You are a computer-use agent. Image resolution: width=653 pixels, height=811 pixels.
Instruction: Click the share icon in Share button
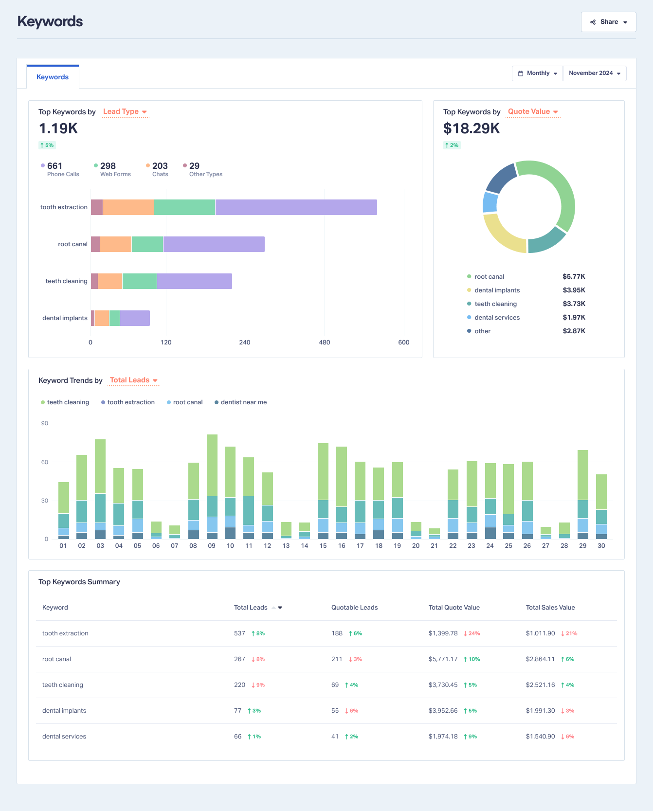(x=593, y=22)
